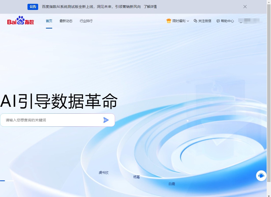Click the Baidu Index logo
This screenshot has height=197, width=271.
click(x=21, y=21)
